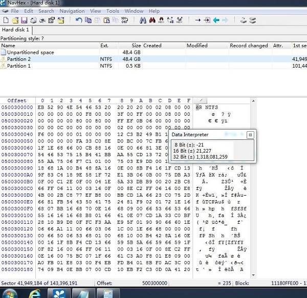Viewport: 307px width, 298px height.
Task: Open the Edit menu
Action: pos(29,11)
